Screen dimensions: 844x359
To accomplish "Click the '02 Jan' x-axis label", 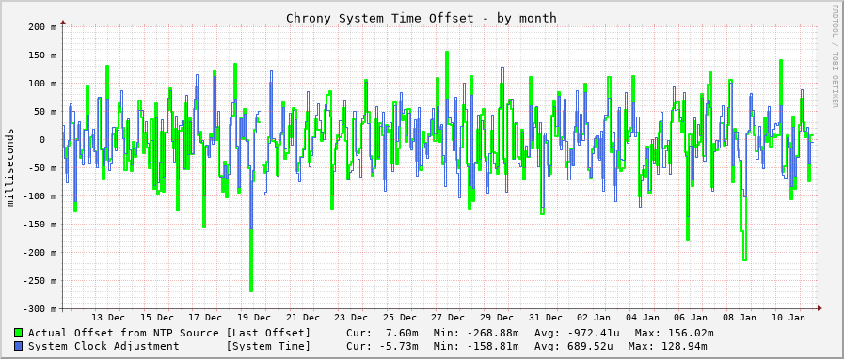I will (593, 319).
